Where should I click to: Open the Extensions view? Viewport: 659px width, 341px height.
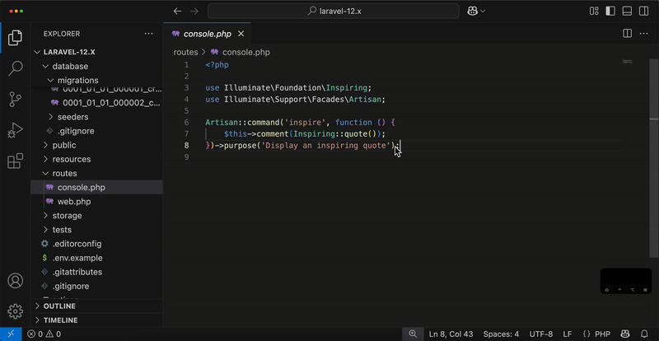(15, 161)
